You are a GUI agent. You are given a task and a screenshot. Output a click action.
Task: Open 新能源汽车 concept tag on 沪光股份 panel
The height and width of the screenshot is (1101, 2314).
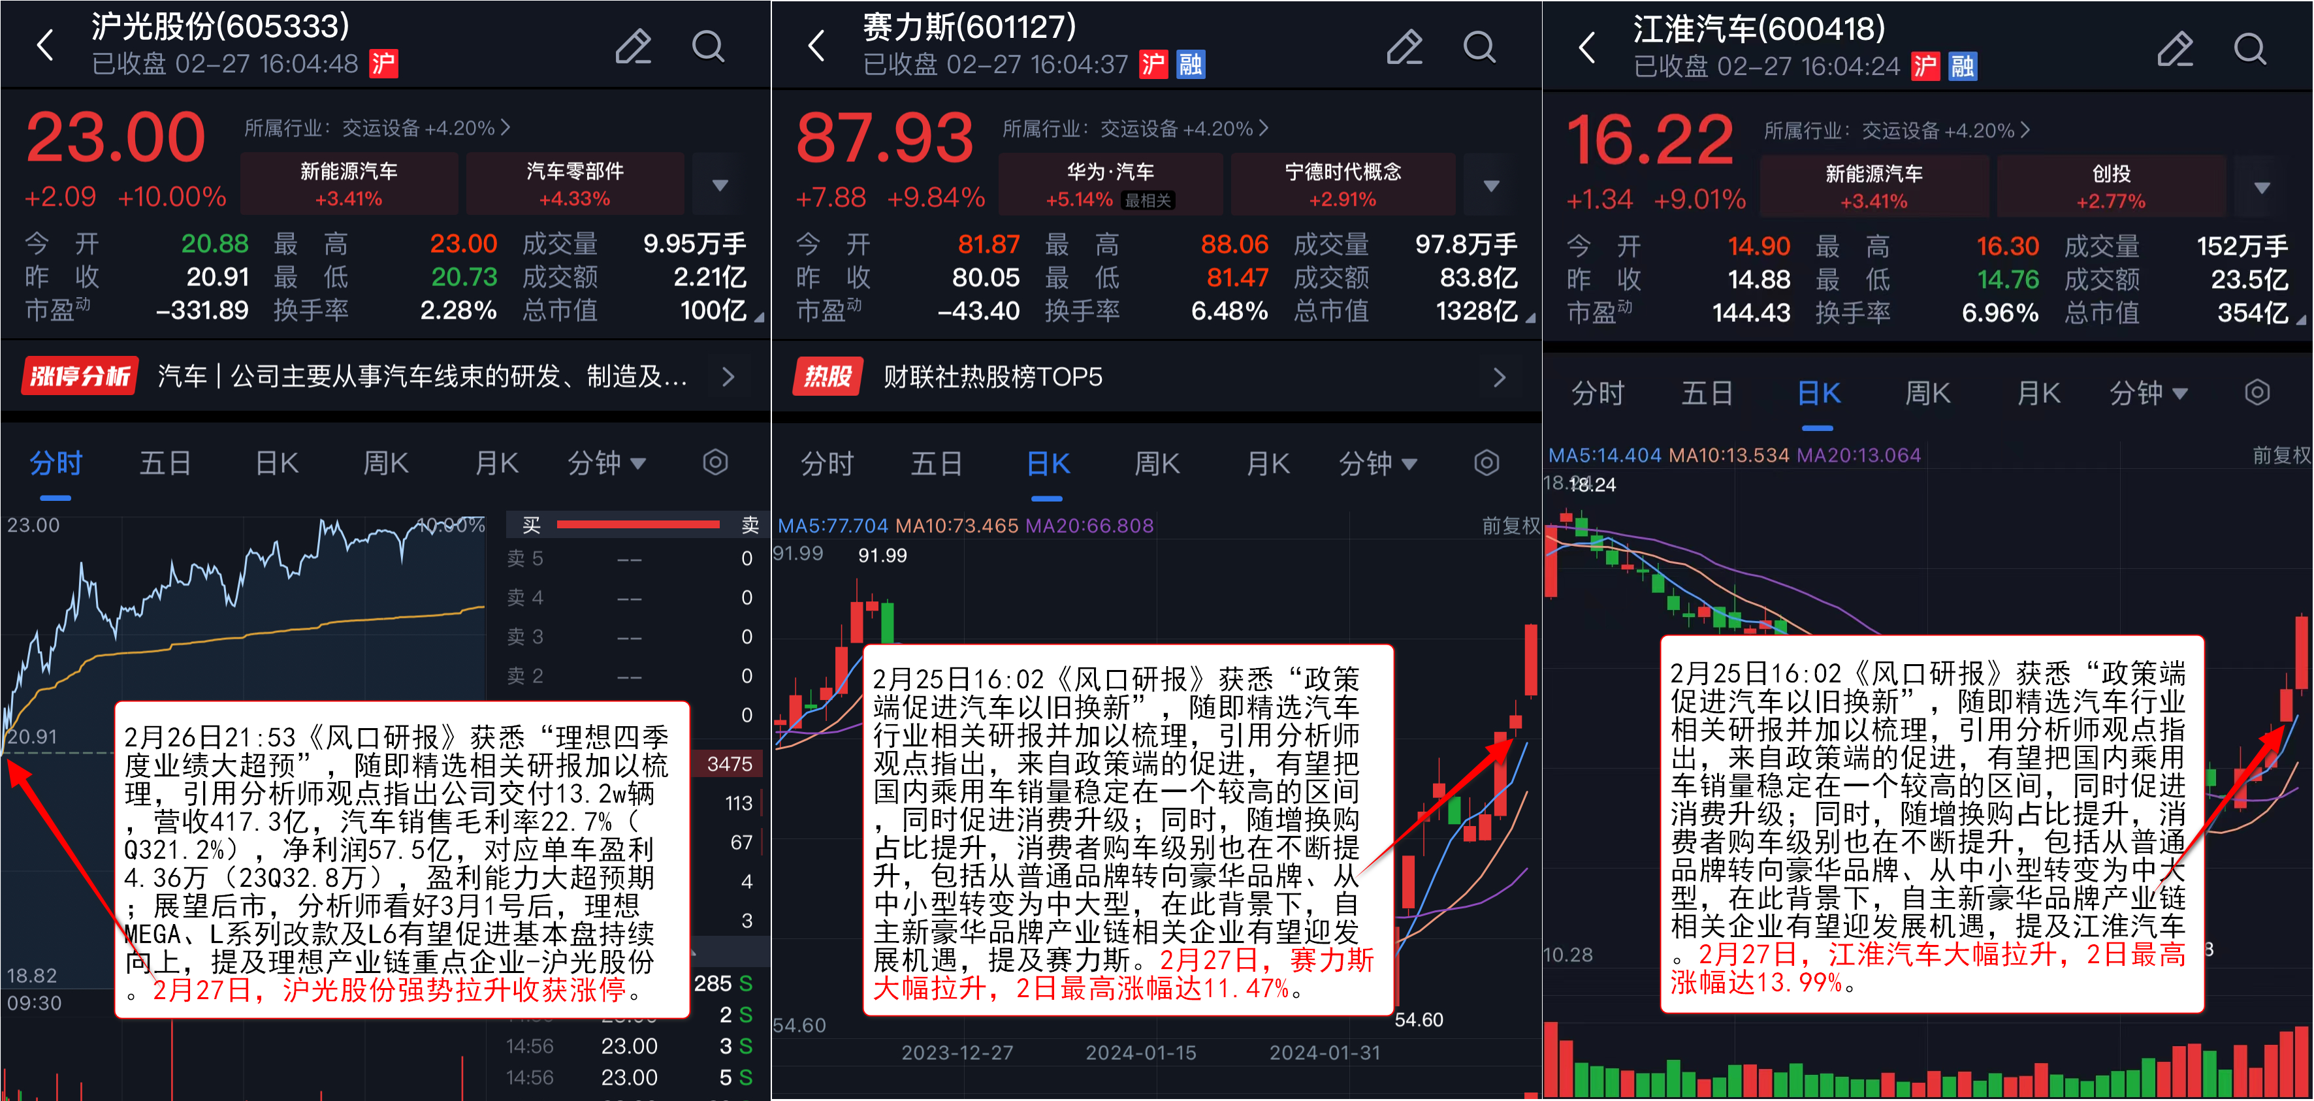coord(349,184)
